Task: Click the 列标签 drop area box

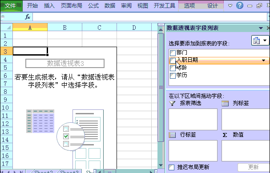Action: (246, 119)
